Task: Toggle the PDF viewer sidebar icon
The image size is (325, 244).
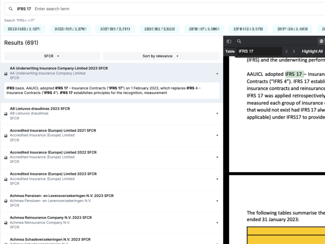Action: click(x=229, y=41)
